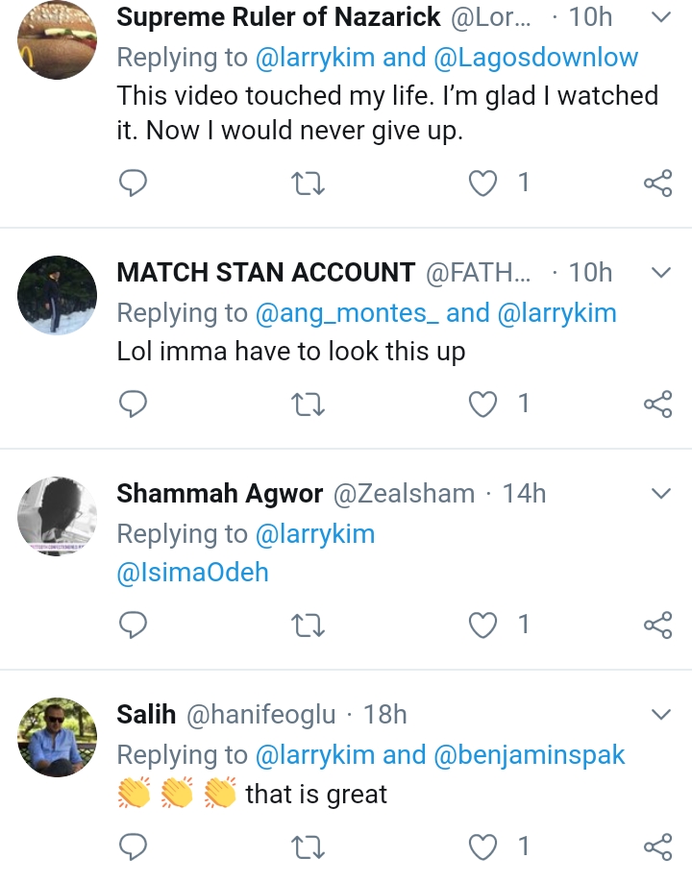Share the MATCH STAN ACCOUNT tweet
Image resolution: width=692 pixels, height=883 pixels.
657,404
